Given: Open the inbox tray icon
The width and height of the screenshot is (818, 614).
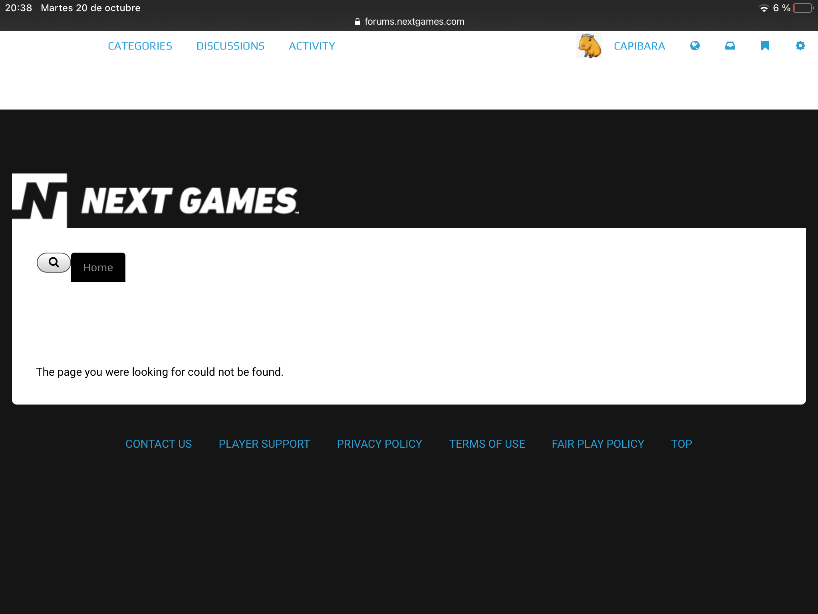Looking at the screenshot, I should pyautogui.click(x=730, y=46).
